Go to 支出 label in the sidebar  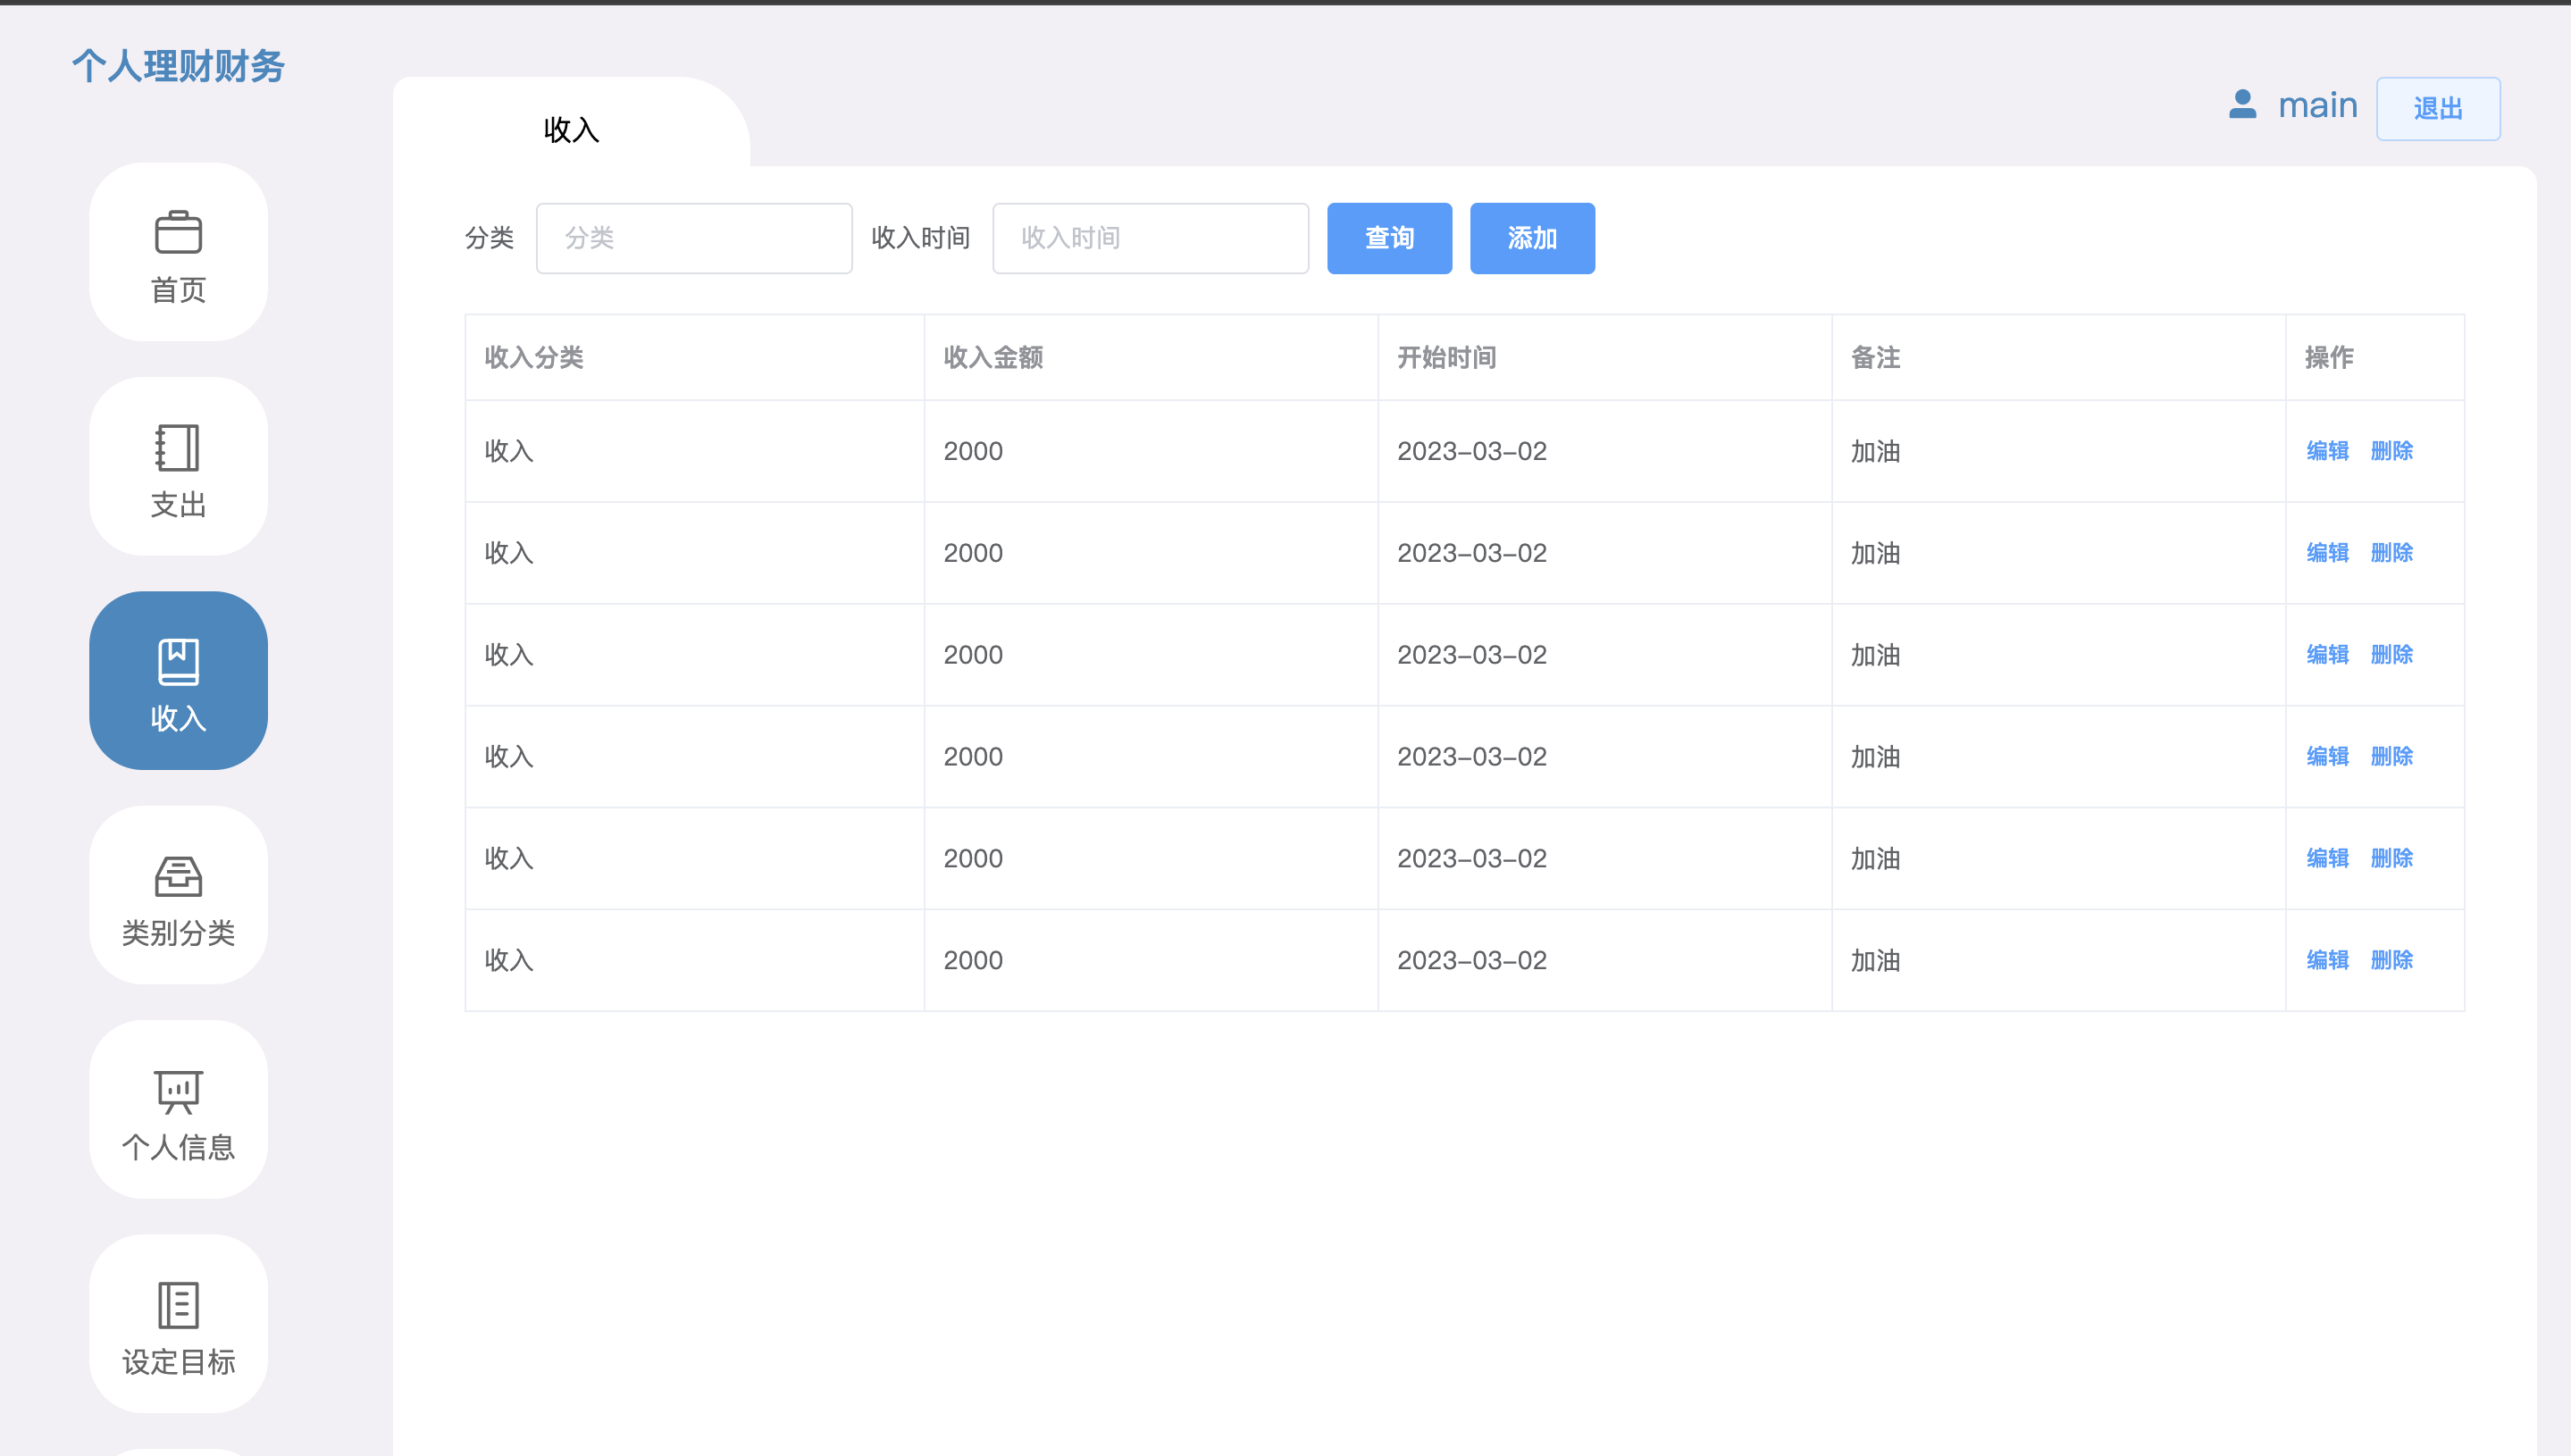coord(179,504)
